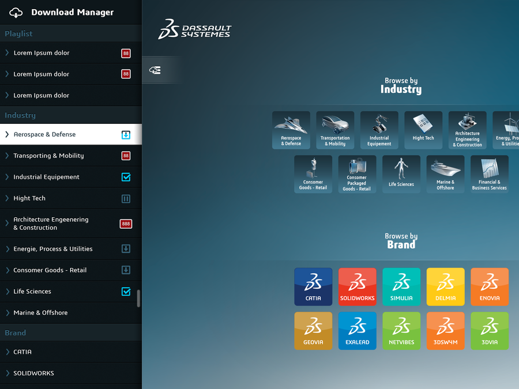Select Marine & Offshore in the sidebar

40,313
